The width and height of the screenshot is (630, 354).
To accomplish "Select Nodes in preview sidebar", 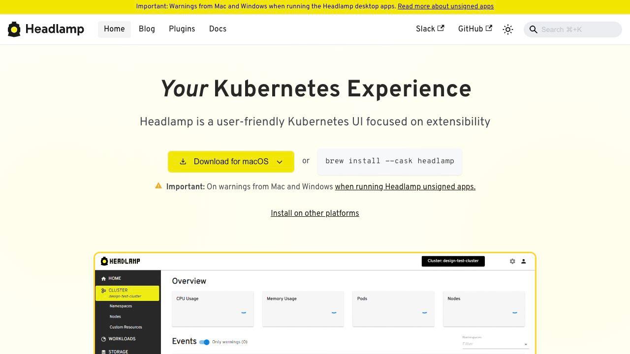I will tap(115, 317).
